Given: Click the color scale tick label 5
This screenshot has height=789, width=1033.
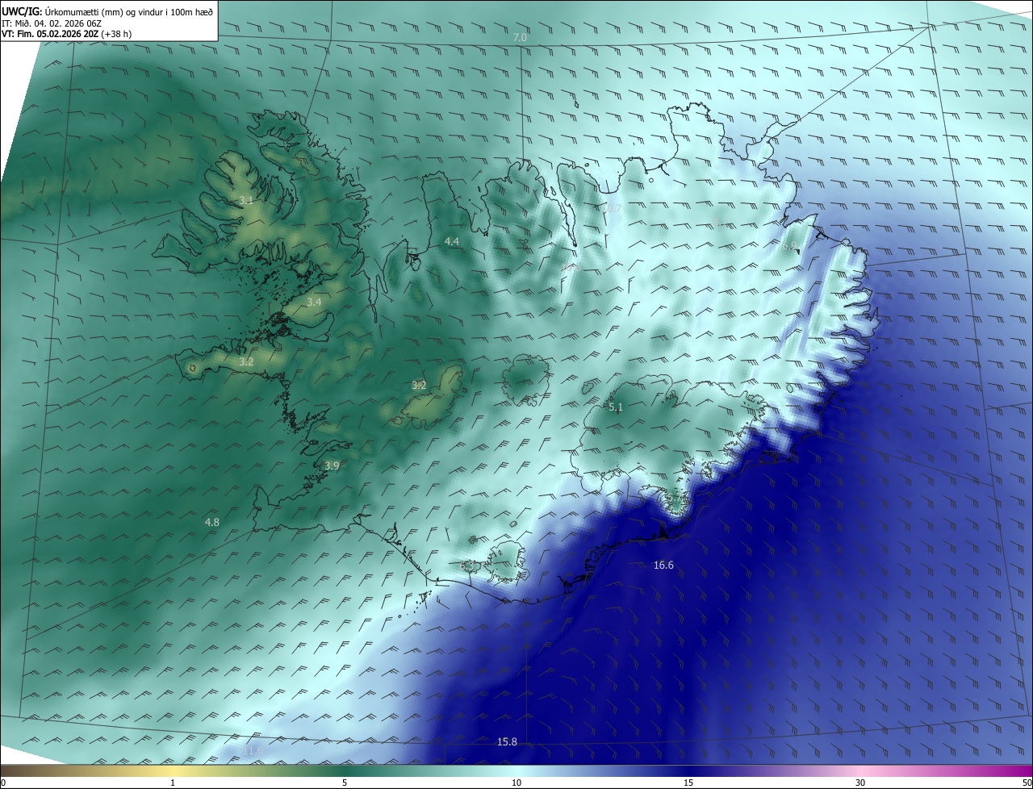Looking at the screenshot, I should [345, 783].
